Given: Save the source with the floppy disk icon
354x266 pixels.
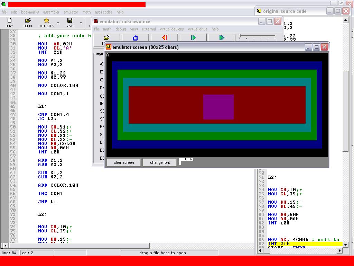Looking at the screenshot, I should click(x=69, y=23).
